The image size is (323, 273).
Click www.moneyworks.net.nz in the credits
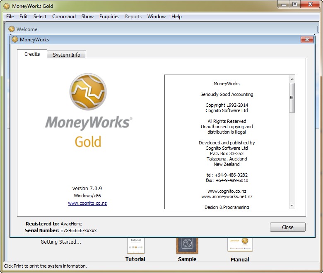[x=227, y=196]
